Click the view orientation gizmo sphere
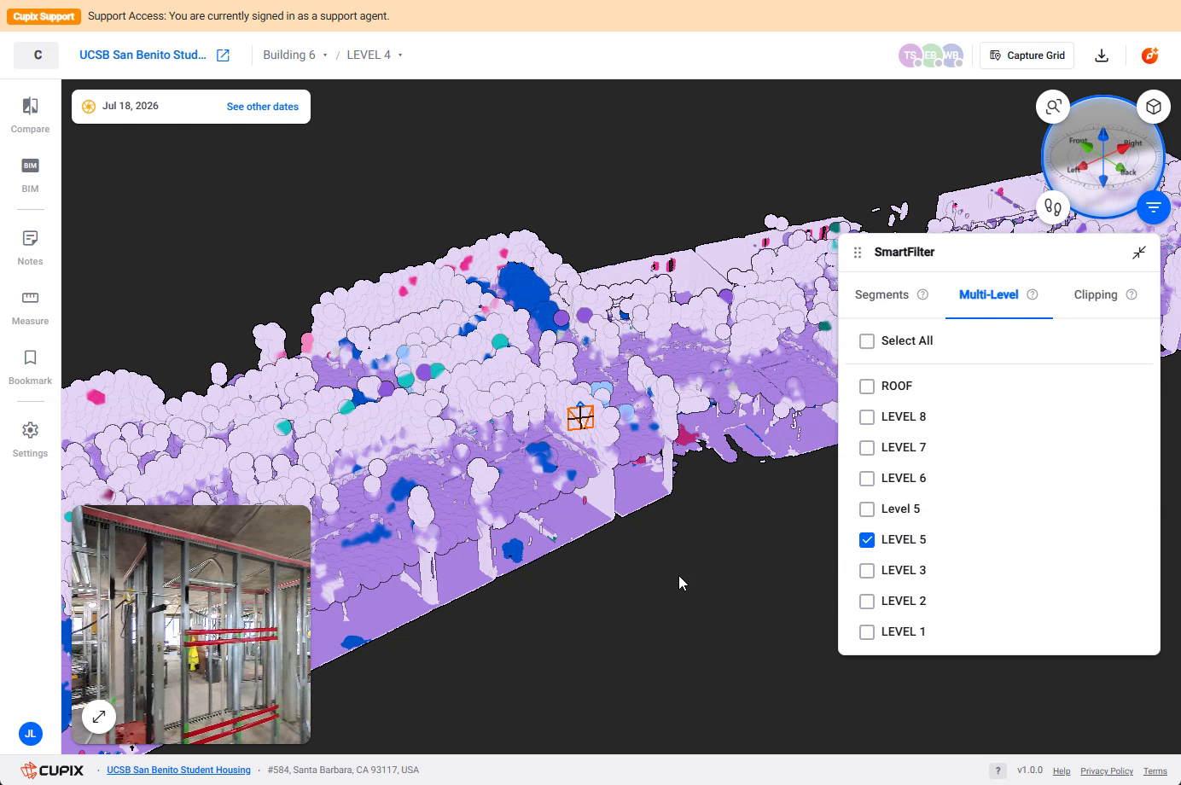The height and width of the screenshot is (785, 1181). point(1102,157)
